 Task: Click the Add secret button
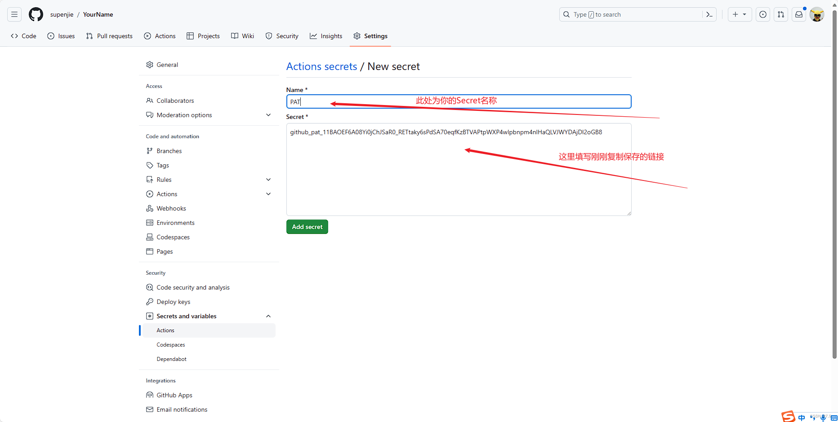[x=307, y=227]
